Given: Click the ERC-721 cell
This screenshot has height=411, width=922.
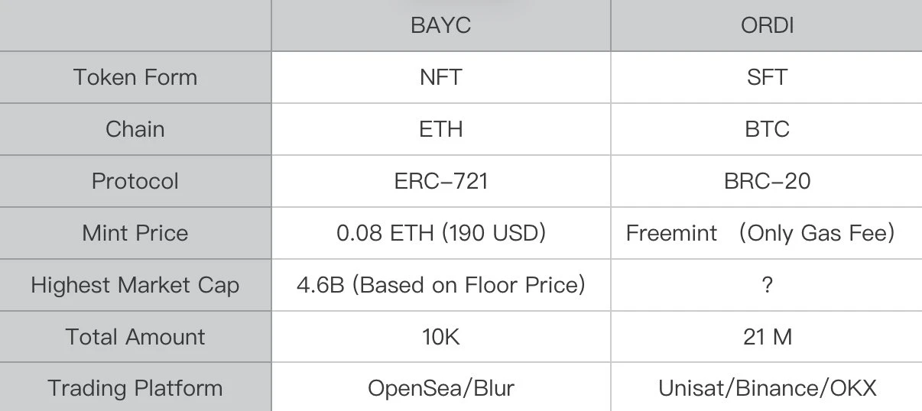Looking at the screenshot, I should tap(440, 181).
